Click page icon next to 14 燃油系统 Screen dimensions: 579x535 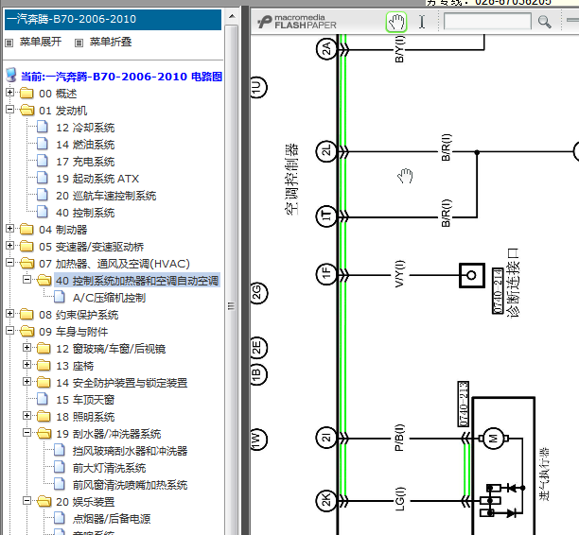click(x=43, y=144)
